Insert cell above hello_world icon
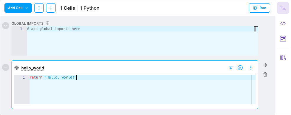 [230, 68]
